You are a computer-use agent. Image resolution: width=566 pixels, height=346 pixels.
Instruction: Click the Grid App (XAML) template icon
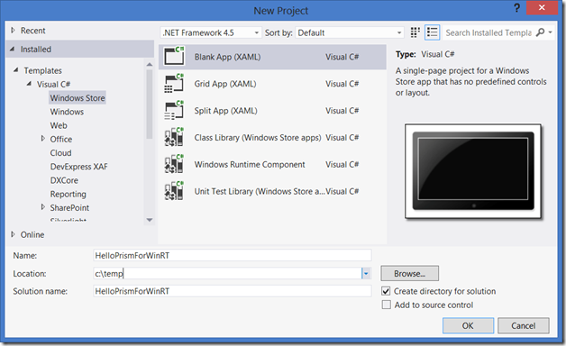tap(174, 83)
